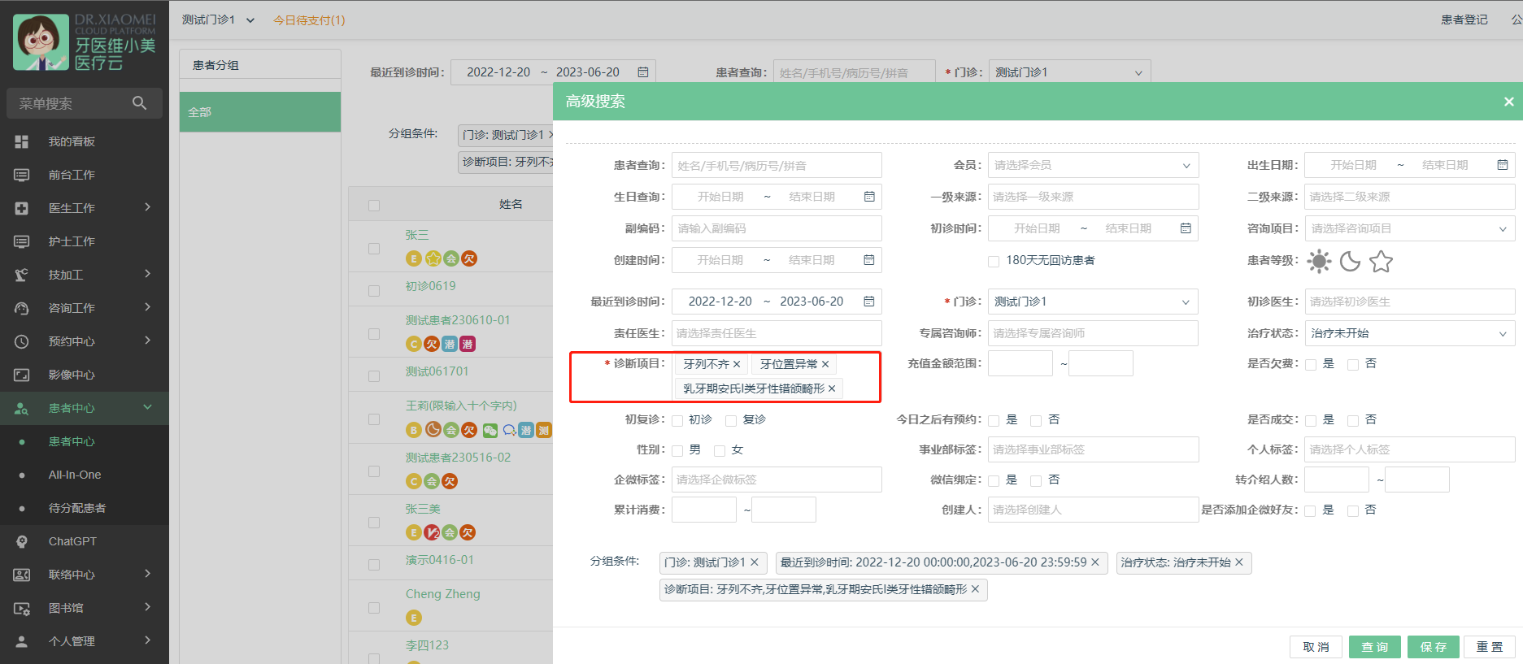Image resolution: width=1523 pixels, height=664 pixels.
Task: Click the sun icon for patient level
Action: [x=1319, y=261]
